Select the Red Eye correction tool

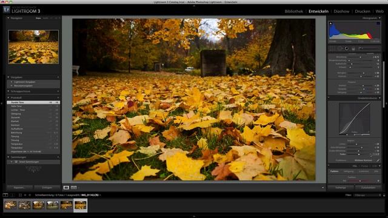tap(347, 48)
